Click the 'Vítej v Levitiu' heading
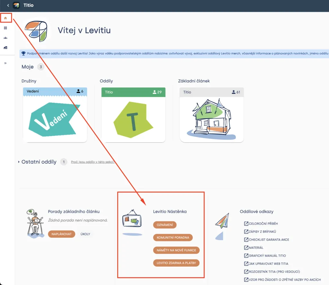The image size is (329, 285). [84, 31]
